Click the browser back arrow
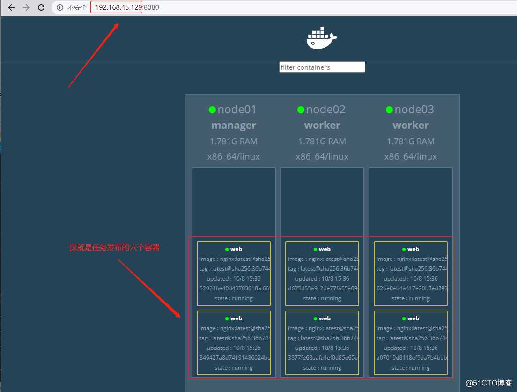Viewport: 517px width, 392px height. click(x=11, y=7)
